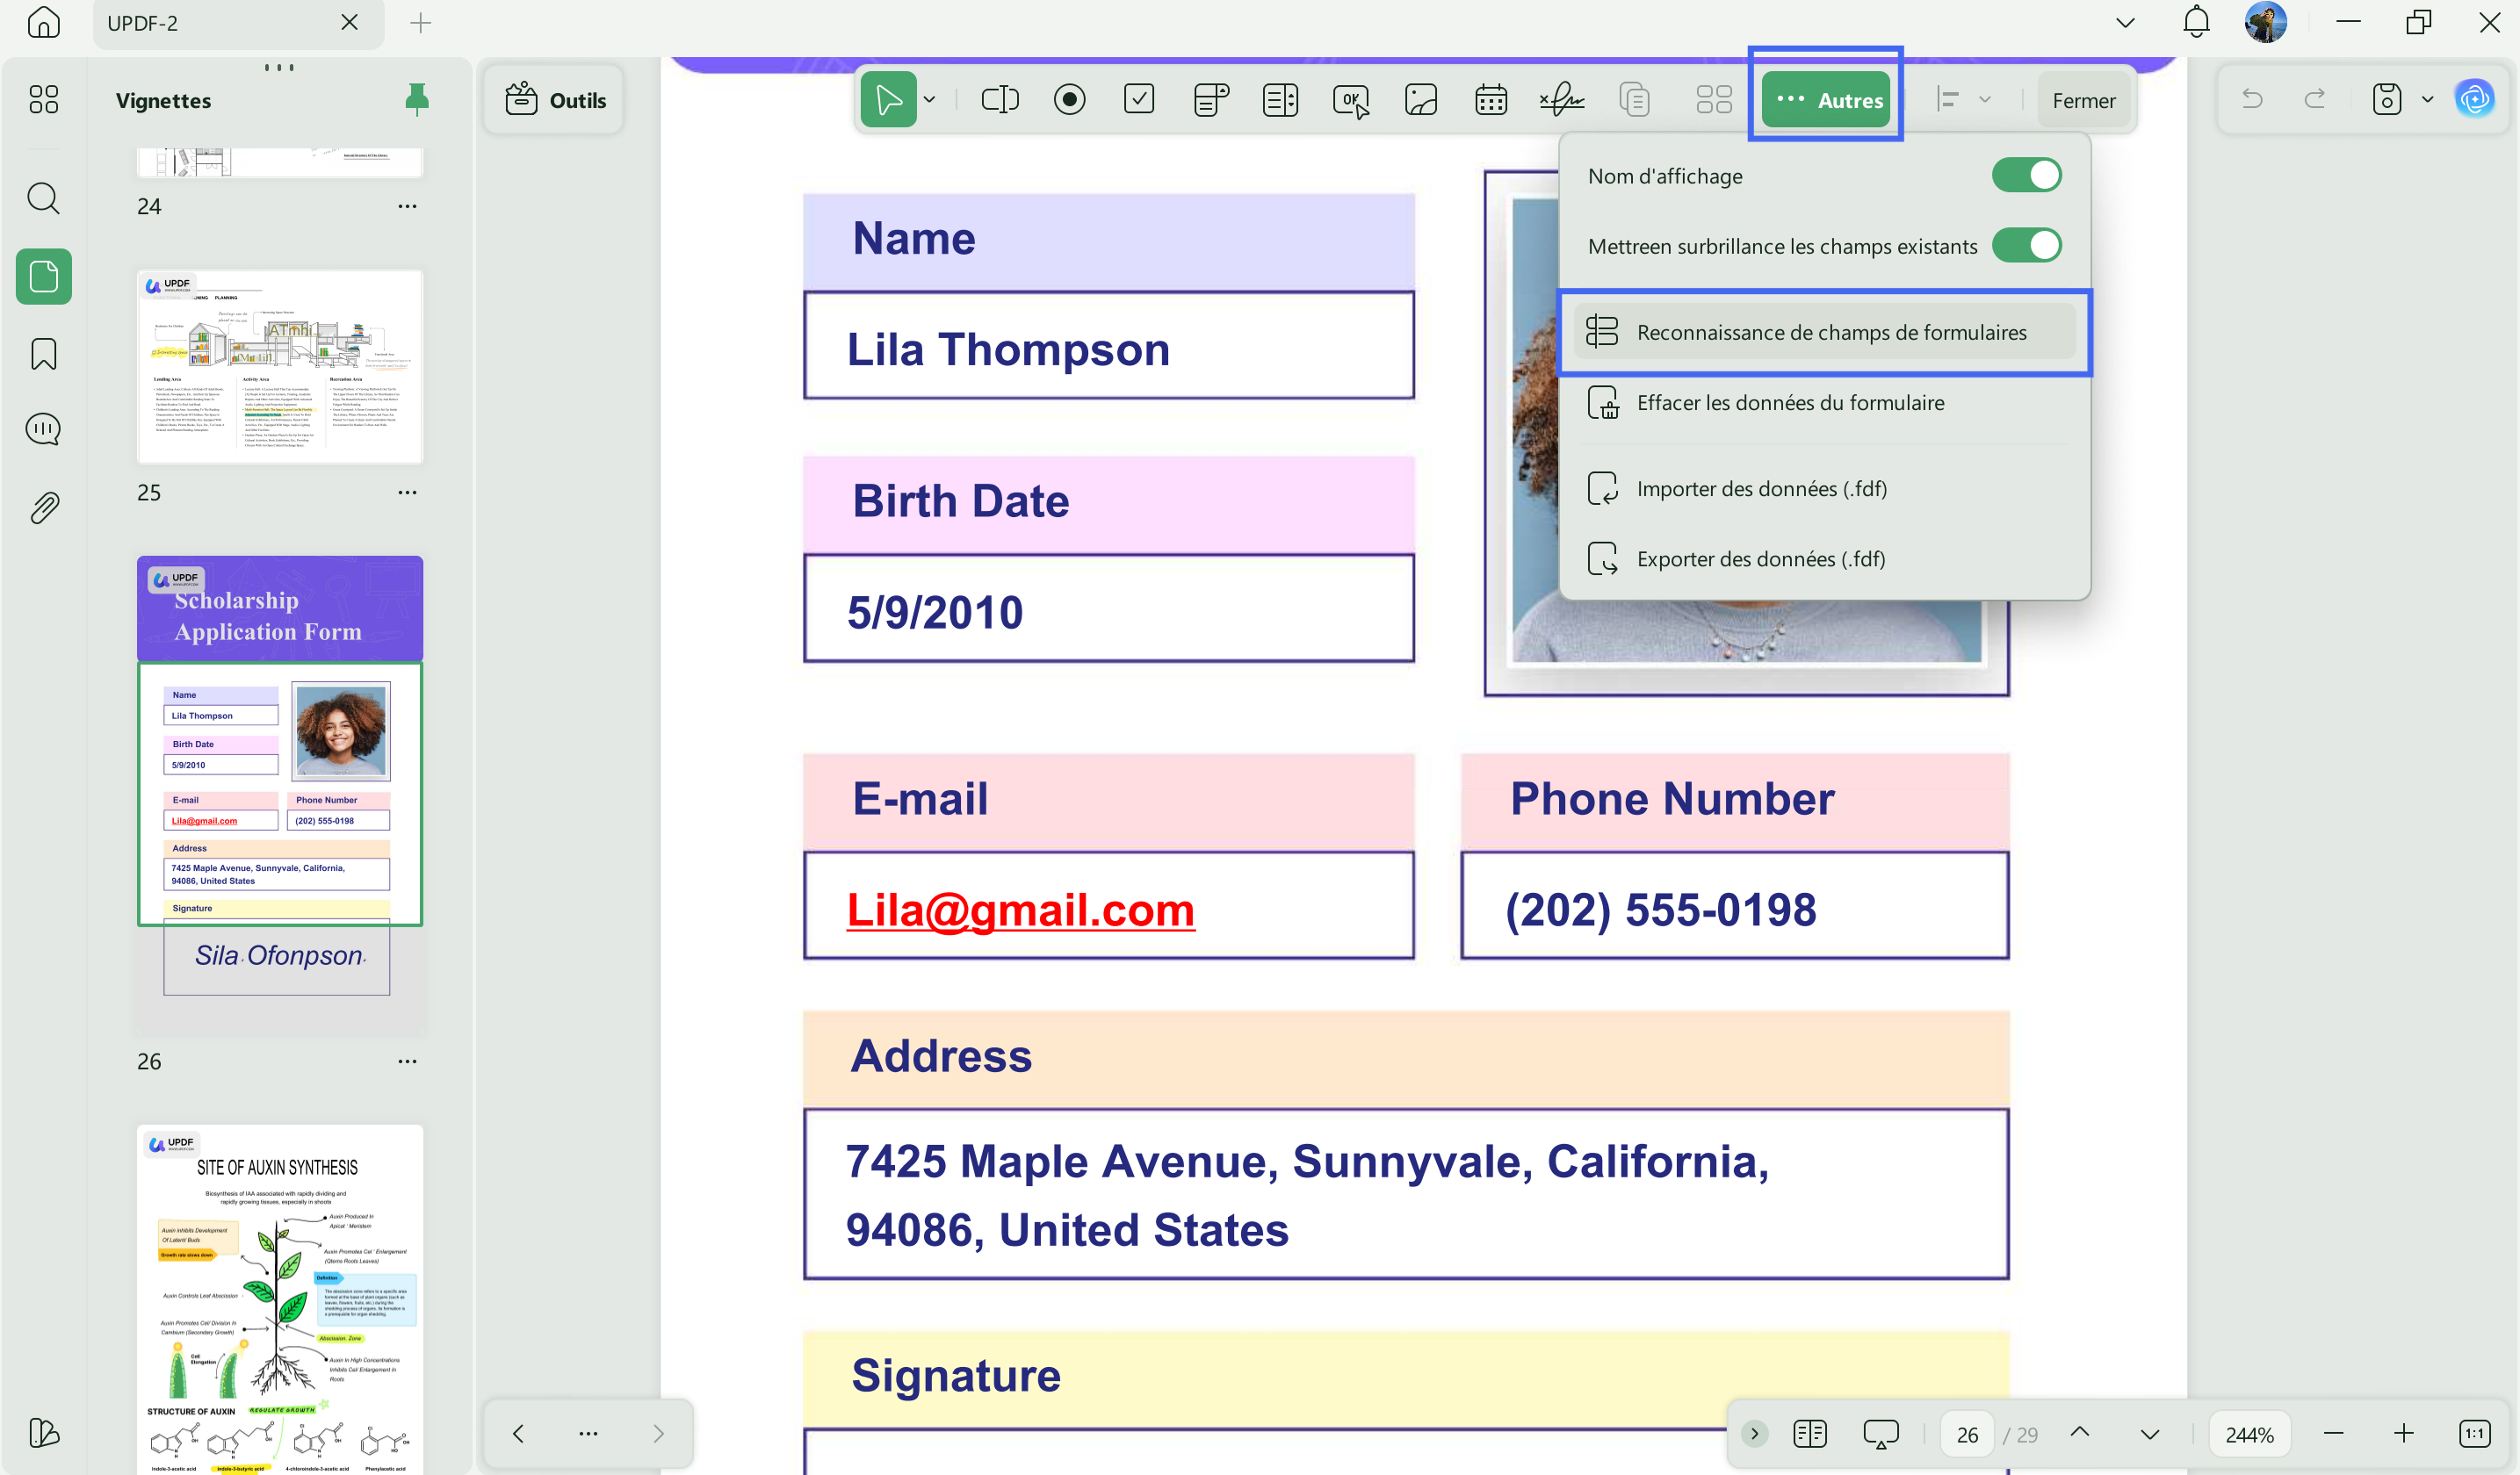Viewport: 2520px width, 1475px height.
Task: Click the 1:1 actual size icon
Action: pyautogui.click(x=2474, y=1433)
